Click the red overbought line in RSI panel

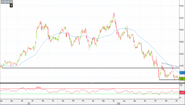pos(79,89)
